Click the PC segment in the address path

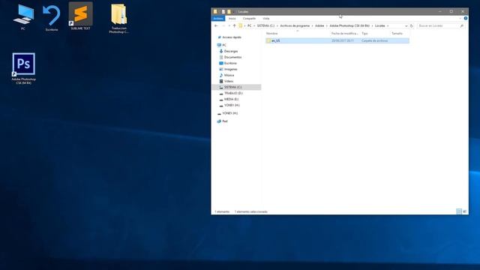250,25
